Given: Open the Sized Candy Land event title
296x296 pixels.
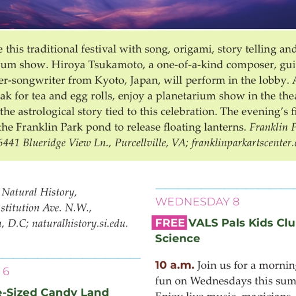Looking at the screenshot, I should click(54, 292).
